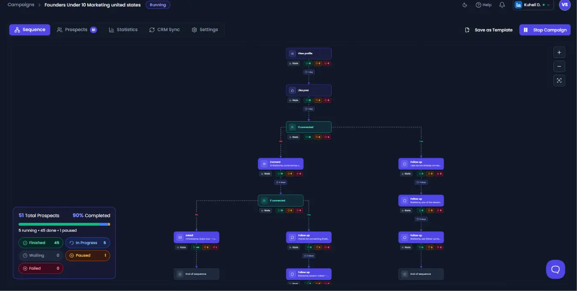Click the 44 finished count under InMail
Screen dimensions: 577x291
(x=196, y=247)
